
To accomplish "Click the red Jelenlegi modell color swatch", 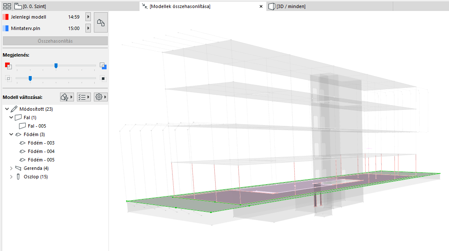I will (x=5, y=17).
